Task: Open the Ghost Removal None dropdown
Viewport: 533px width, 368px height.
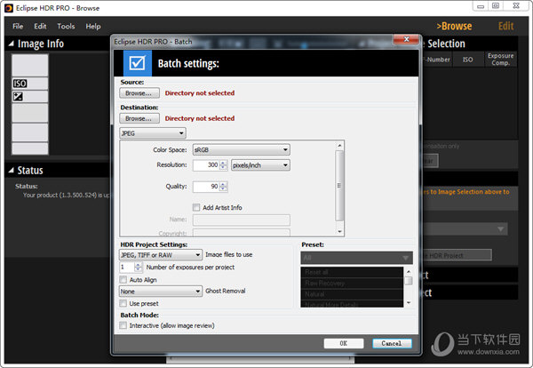Action: click(x=161, y=292)
